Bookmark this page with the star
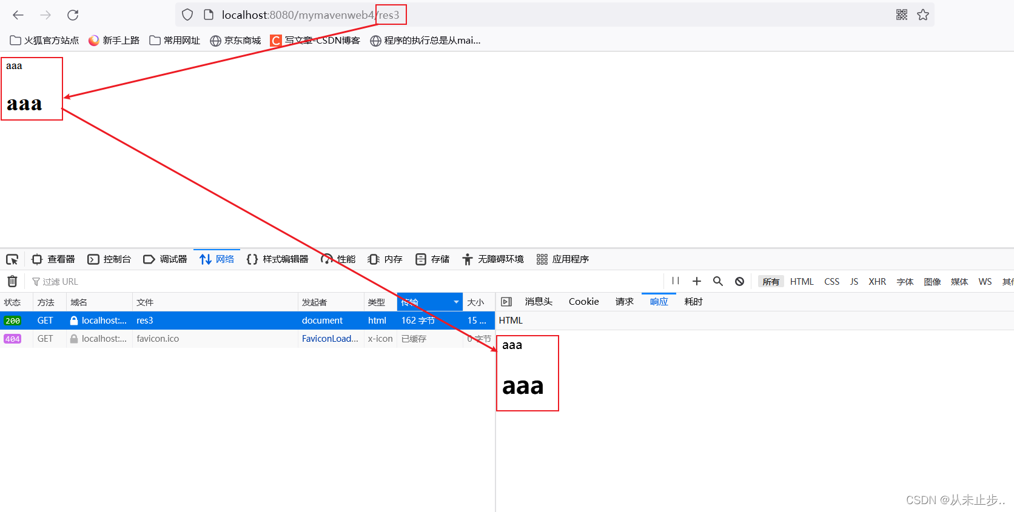The height and width of the screenshot is (512, 1014). click(923, 15)
